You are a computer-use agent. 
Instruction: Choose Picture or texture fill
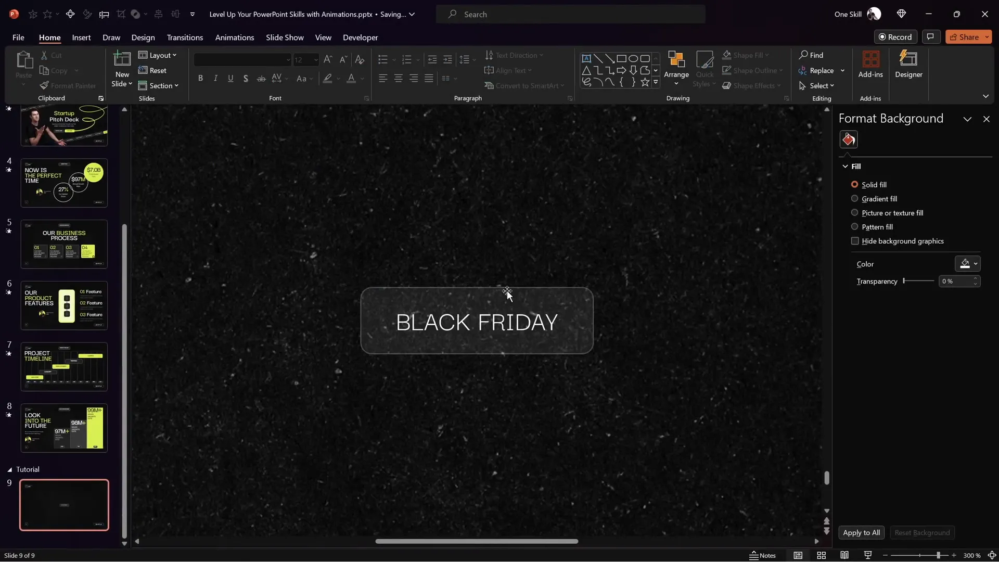pos(854,213)
